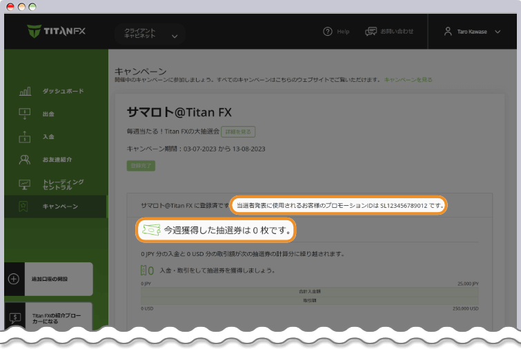Open the お問い合わせ contact link
521x349 pixels.
397,31
